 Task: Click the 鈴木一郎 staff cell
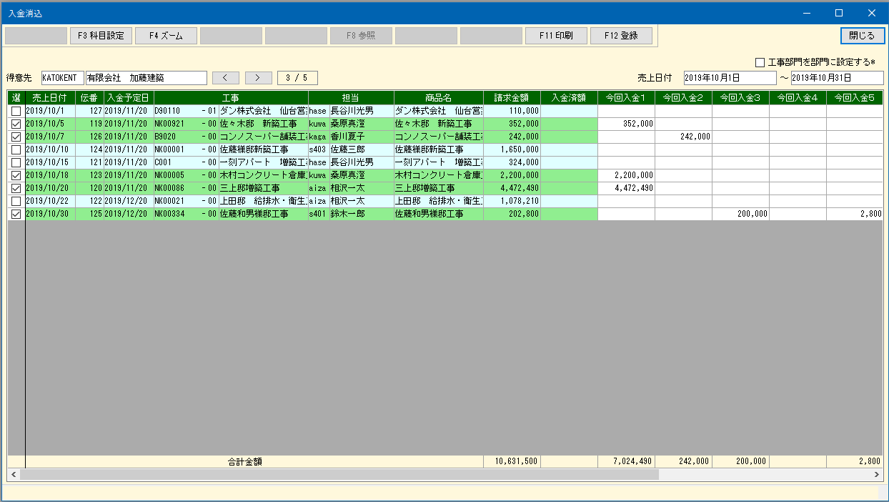pos(361,214)
